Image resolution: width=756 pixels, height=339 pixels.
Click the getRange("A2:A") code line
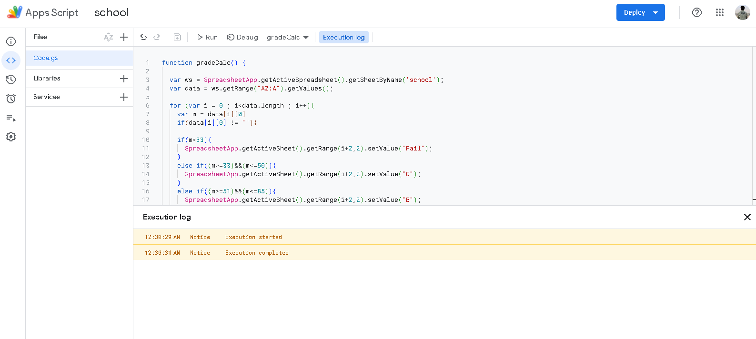tap(252, 89)
